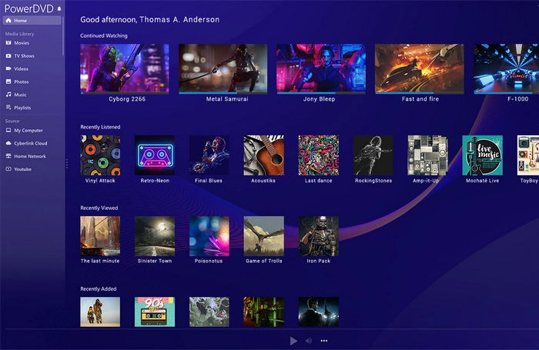
Task: Browse Cyberlink Cloud label
Action: [x=31, y=143]
